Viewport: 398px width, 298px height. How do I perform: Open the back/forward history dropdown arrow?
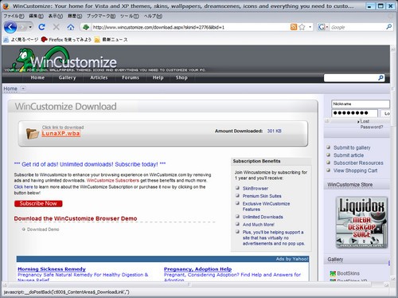[30, 27]
